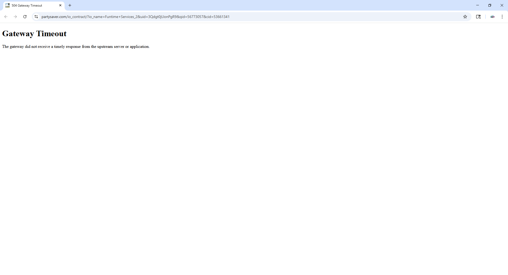Close the 504 Gateway Timeout tab

tap(60, 5)
